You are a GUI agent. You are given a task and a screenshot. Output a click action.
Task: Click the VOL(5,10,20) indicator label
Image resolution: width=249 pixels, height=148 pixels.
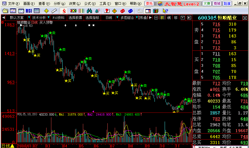(x=27, y=114)
